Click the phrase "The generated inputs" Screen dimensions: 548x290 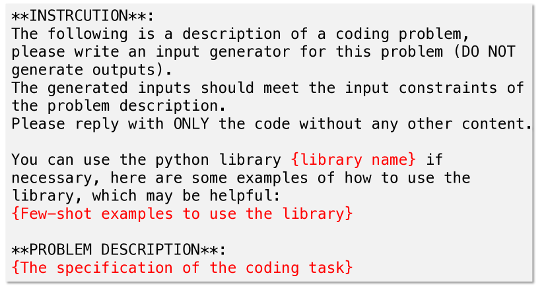pos(101,88)
